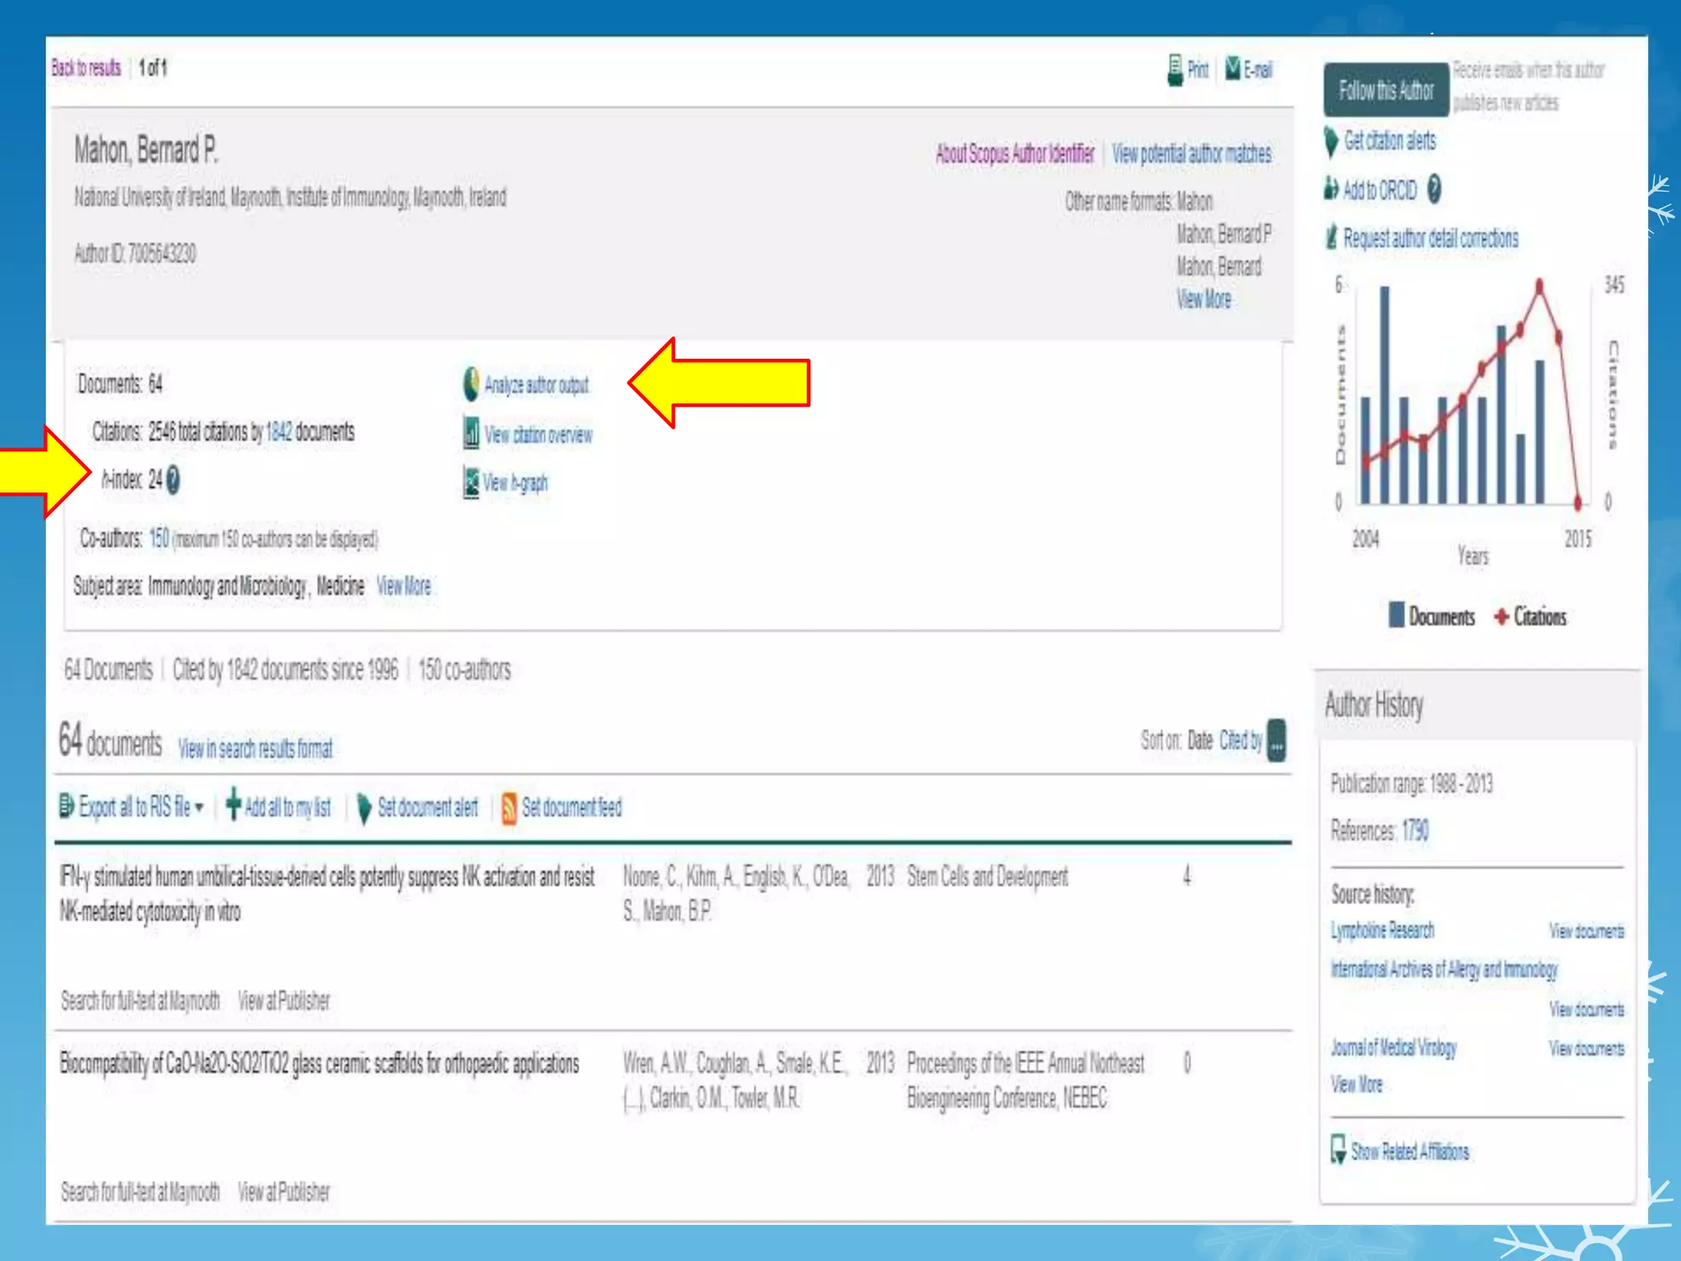Click the Print icon

coord(1175,70)
